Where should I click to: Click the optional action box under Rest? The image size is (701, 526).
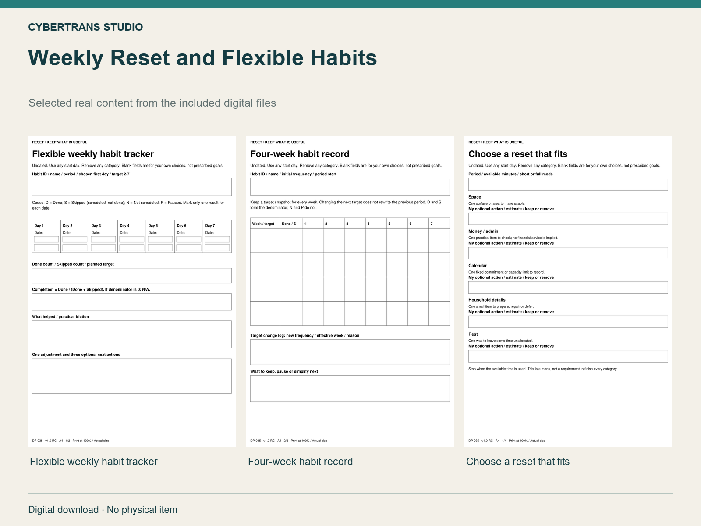(568, 356)
